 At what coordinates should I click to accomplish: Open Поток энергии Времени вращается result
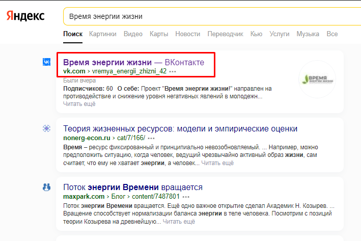(133, 188)
